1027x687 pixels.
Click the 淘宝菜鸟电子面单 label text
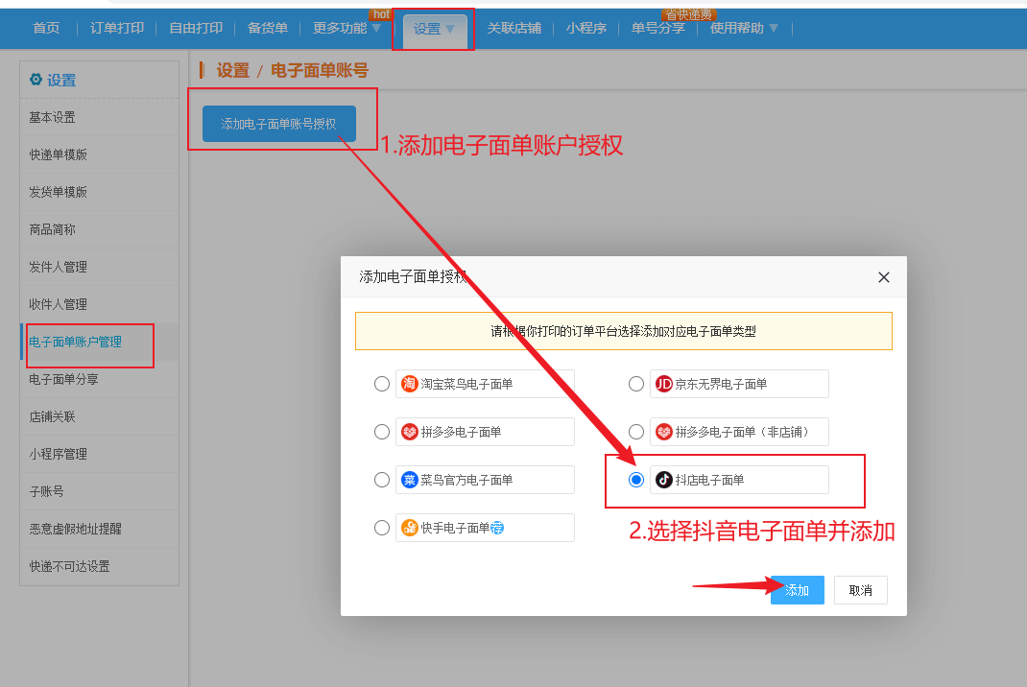(x=466, y=384)
